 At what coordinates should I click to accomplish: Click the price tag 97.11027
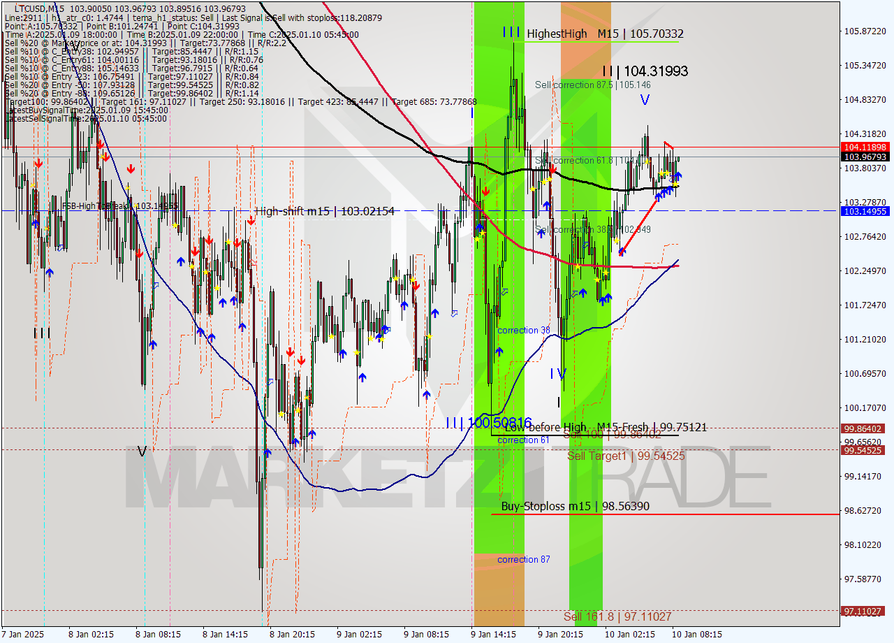(865, 611)
